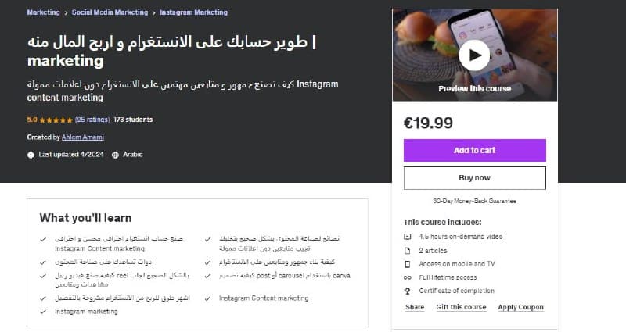Go to Social Media Marketing breadcrumb
The width and height of the screenshot is (626, 332).
(110, 12)
